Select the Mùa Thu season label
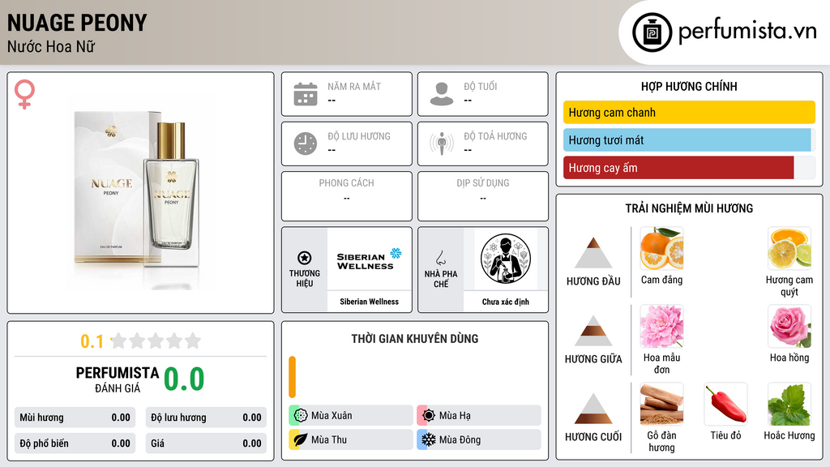 [329, 439]
